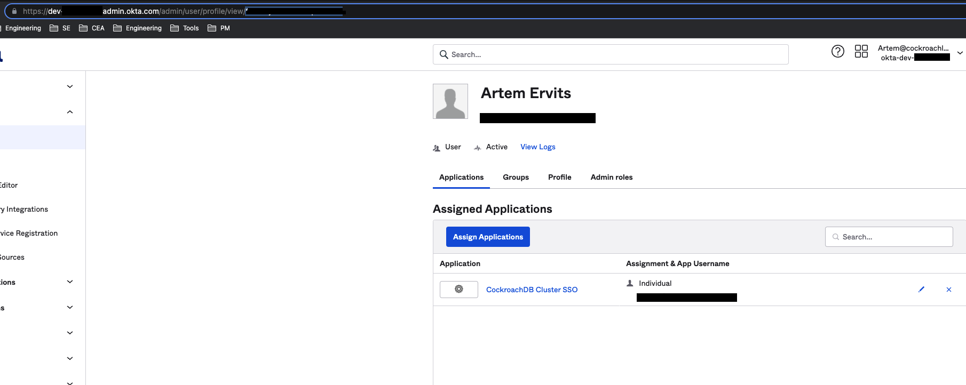Open the Tools bookmarks folder

pyautogui.click(x=185, y=28)
